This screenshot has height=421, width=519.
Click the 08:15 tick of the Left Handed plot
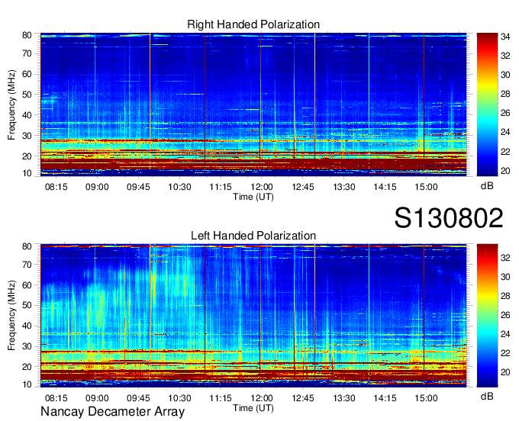56,398
